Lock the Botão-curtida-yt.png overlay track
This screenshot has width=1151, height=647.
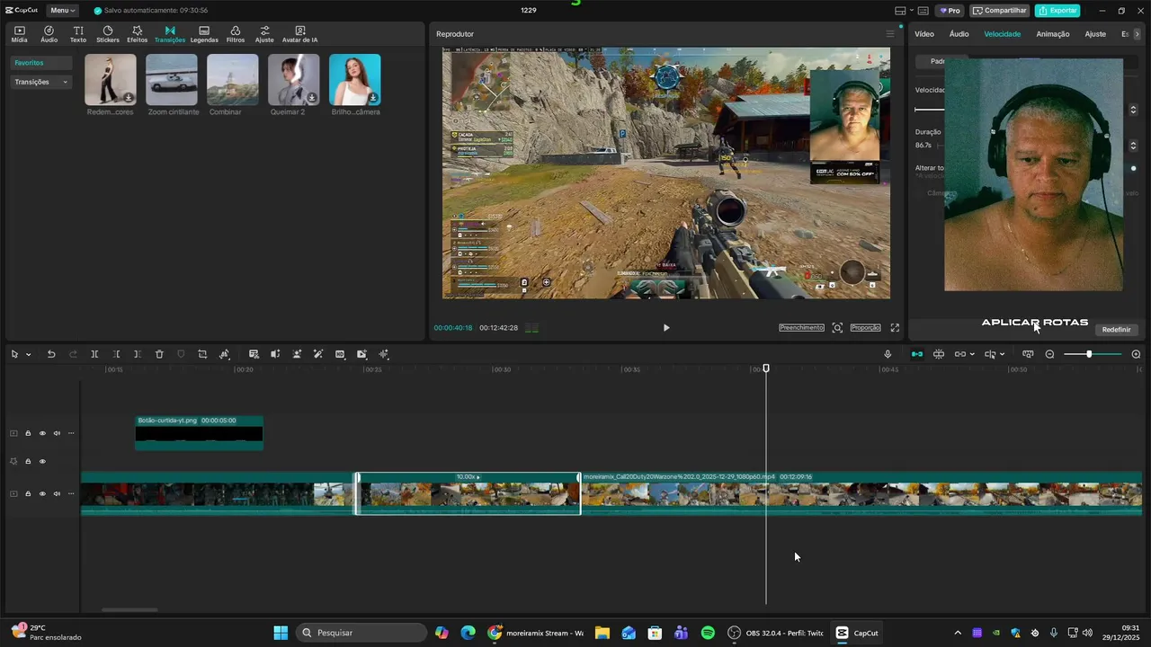pos(28,433)
